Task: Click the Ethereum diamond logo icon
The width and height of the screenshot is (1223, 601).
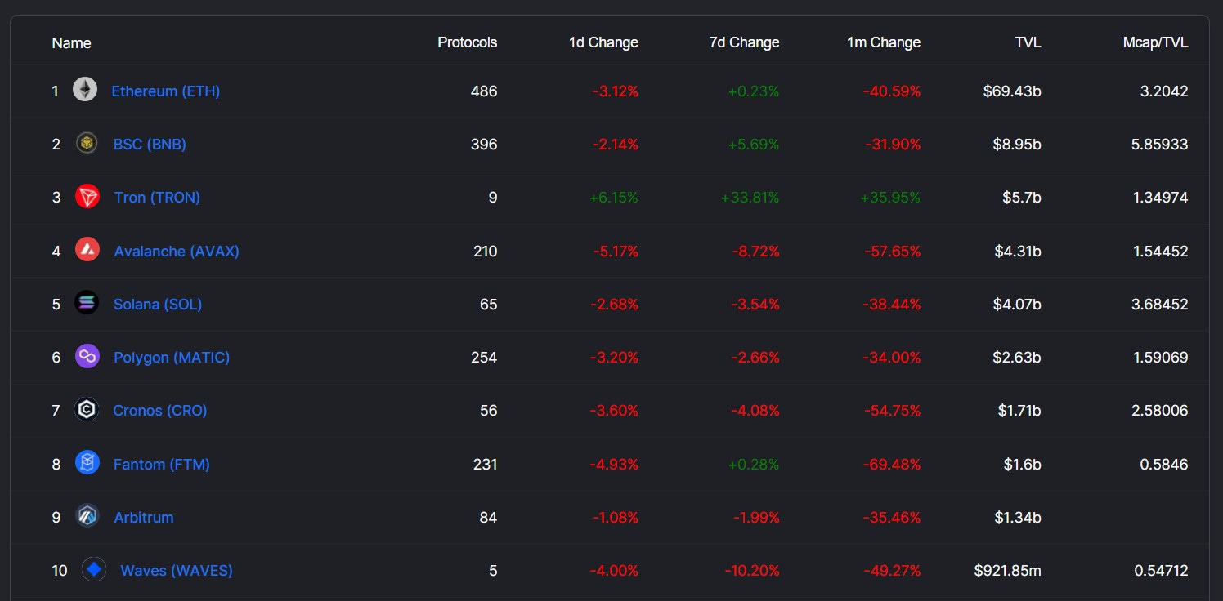Action: pyautogui.click(x=85, y=90)
